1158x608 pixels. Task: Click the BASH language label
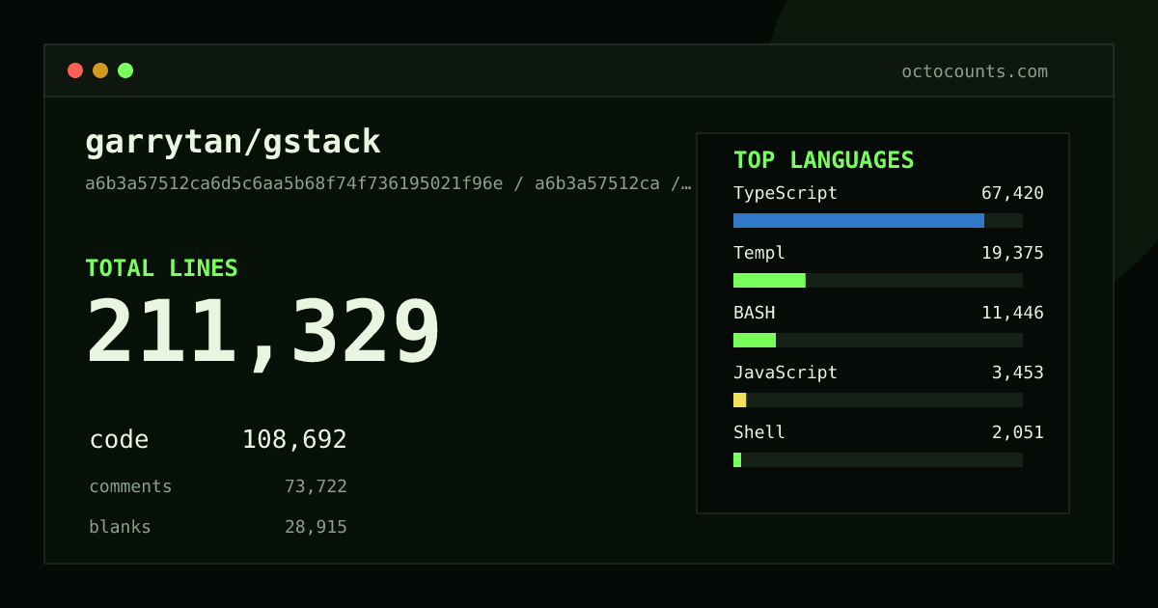[x=754, y=313]
